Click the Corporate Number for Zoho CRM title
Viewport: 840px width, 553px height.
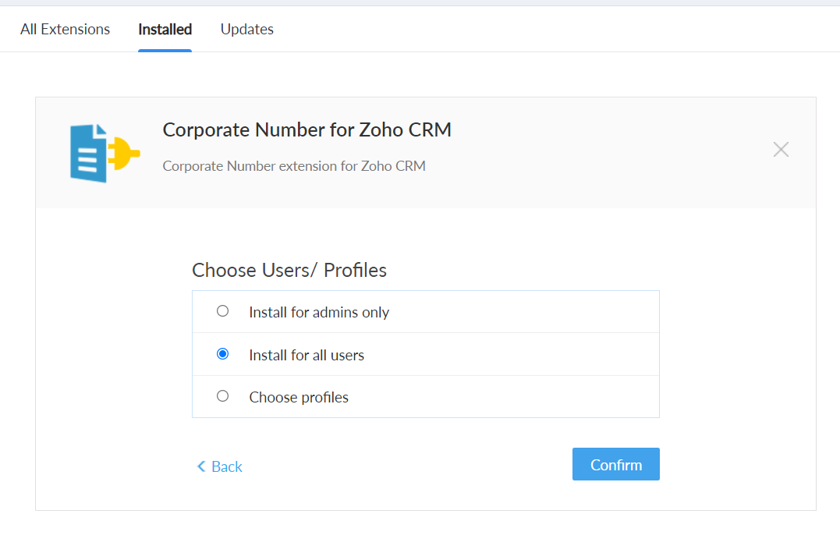pos(307,130)
